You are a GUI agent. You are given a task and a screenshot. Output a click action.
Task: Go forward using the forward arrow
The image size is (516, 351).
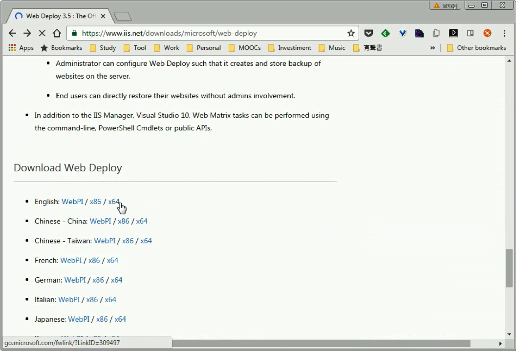click(x=27, y=33)
